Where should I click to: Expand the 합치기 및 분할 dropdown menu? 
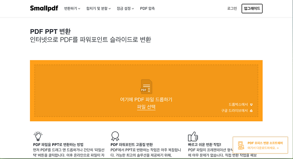98,9
